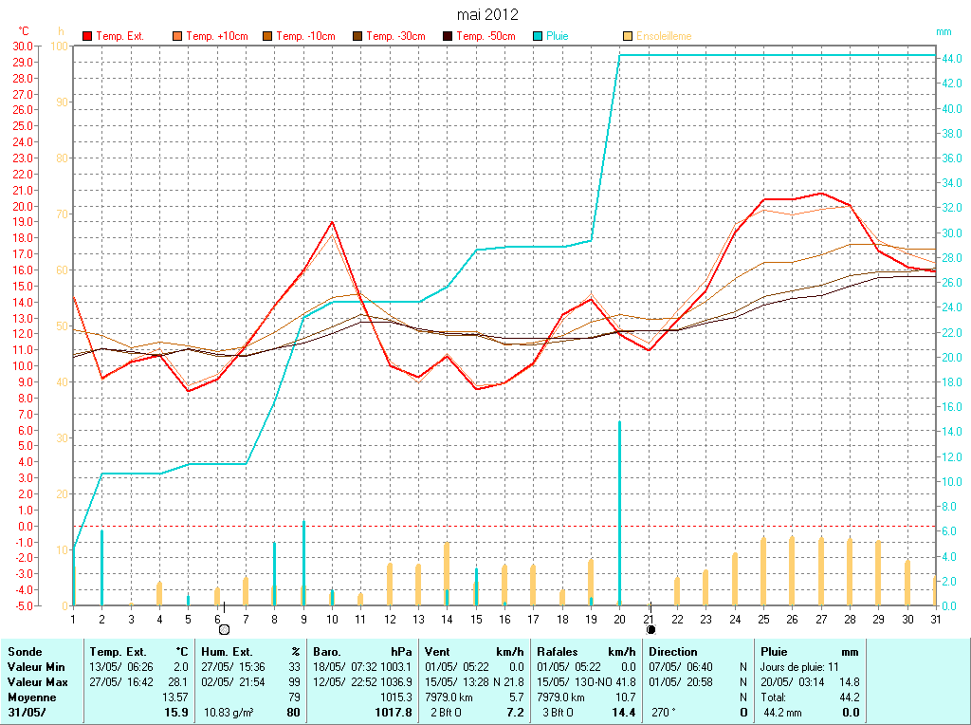Pick the Temp. -30cm legend swatch
The height and width of the screenshot is (725, 971).
(357, 36)
